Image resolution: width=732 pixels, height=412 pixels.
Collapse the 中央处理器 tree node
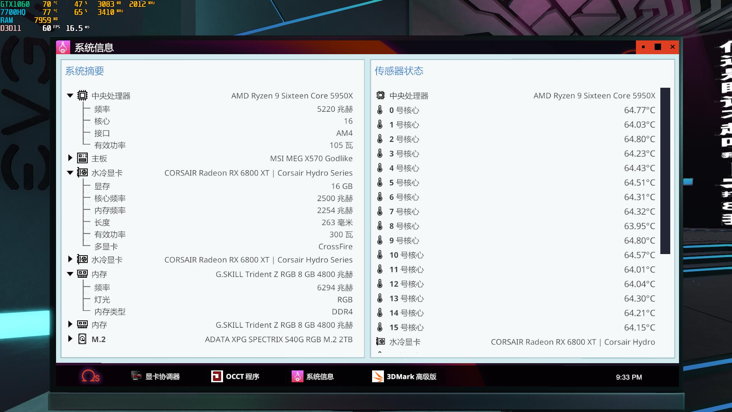coord(70,95)
